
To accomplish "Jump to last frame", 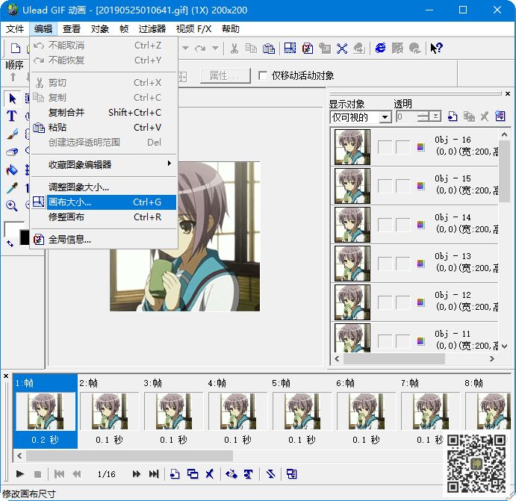I will coord(154,473).
